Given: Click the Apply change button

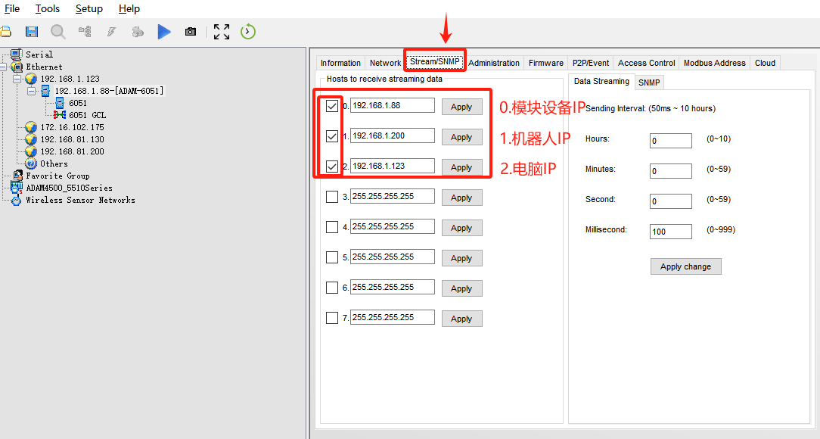Looking at the screenshot, I should (685, 266).
